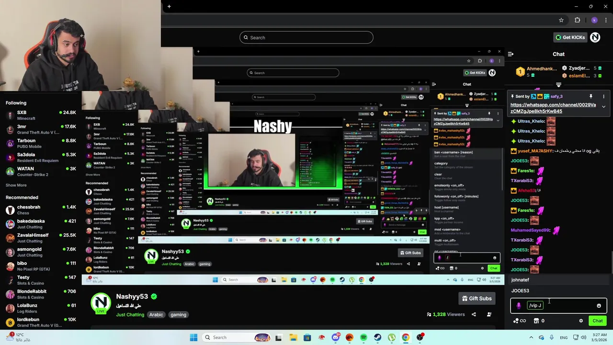Open the channel points infinity icon
613x345 pixels.
click(x=520, y=321)
